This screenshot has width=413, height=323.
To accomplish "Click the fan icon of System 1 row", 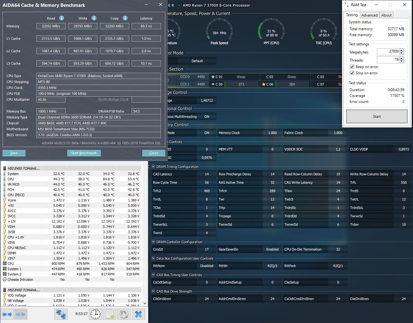I will coord(4,269).
